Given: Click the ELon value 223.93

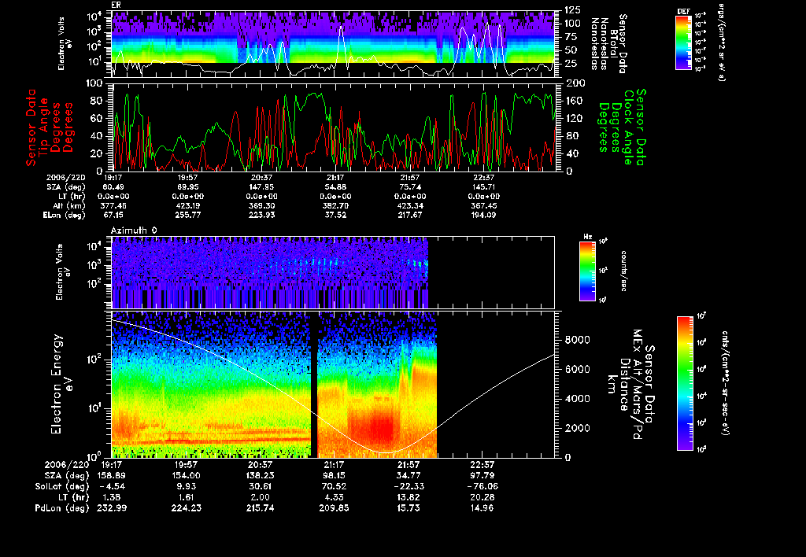Looking at the screenshot, I should (x=261, y=216).
